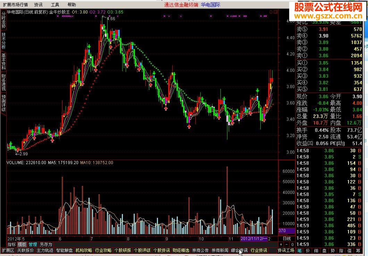This screenshot has width=368, height=256.
Task: Click the chart title 华电国际(日线.前复权)
Action: (x=27, y=12)
